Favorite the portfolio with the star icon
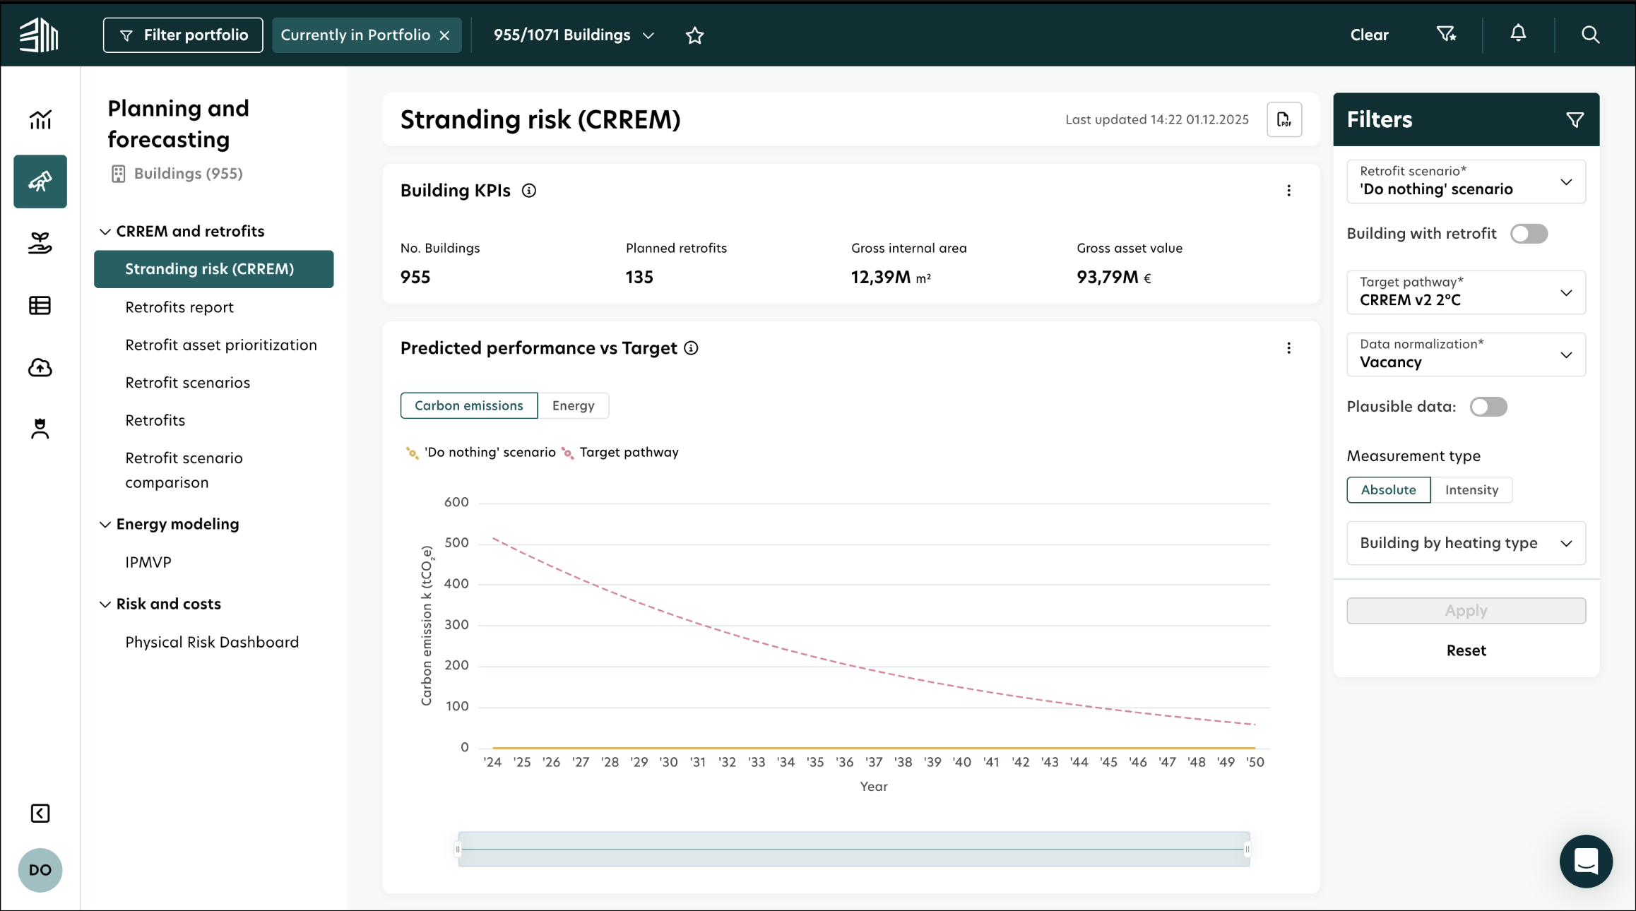The height and width of the screenshot is (911, 1636). 695,35
